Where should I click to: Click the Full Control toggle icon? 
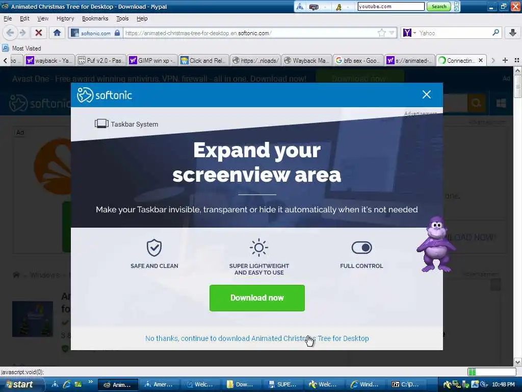[361, 248]
